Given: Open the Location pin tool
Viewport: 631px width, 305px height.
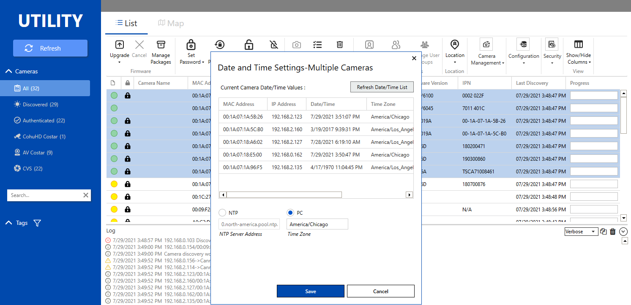Looking at the screenshot, I should point(455,44).
